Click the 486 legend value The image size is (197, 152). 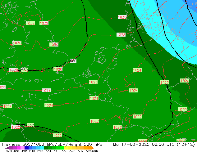pyautogui.click(x=16, y=151)
